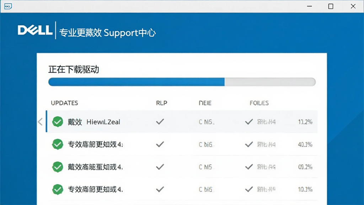Maximize the Dell support window

point(331,6)
